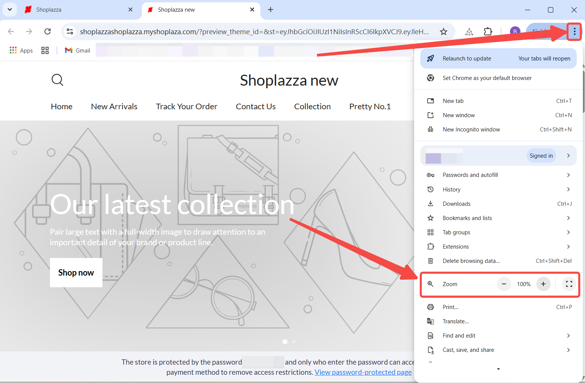Click the Chrome Labs icon beside the bookmark star

[x=469, y=32]
